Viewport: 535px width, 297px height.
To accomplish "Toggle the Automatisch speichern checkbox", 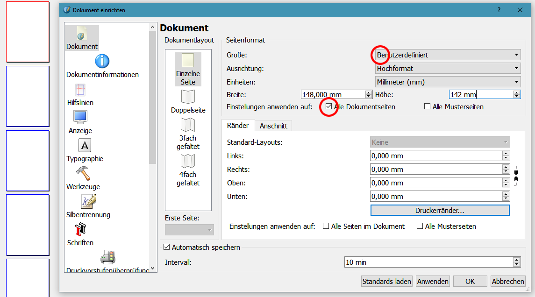I will pos(167,247).
